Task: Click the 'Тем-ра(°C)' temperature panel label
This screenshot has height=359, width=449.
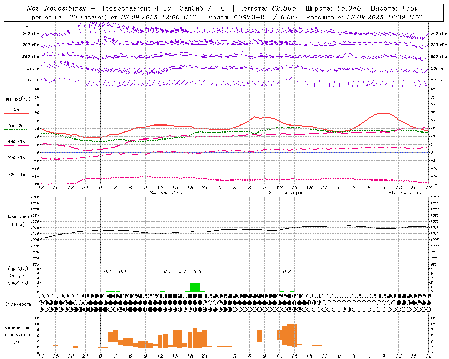Action: click(x=16, y=99)
